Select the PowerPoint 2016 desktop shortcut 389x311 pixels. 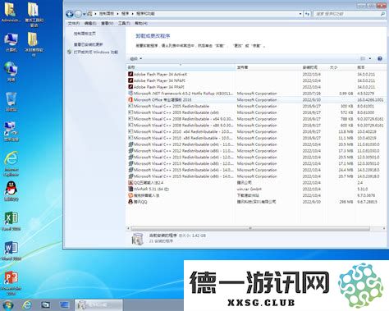tap(11, 283)
